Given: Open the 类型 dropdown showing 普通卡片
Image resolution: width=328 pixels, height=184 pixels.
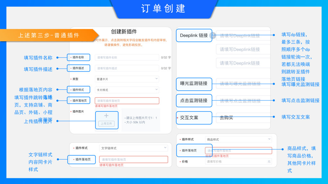Looking at the screenshot, I should coord(127,79).
